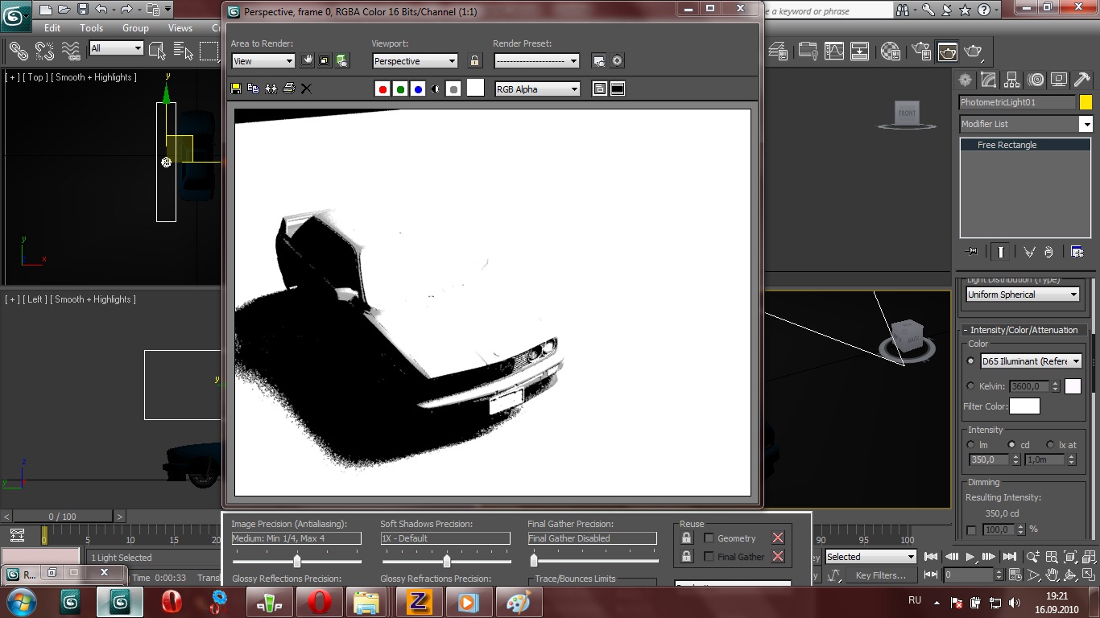
Task: Open the Material Editor from the main toolbar
Action: [x=890, y=51]
